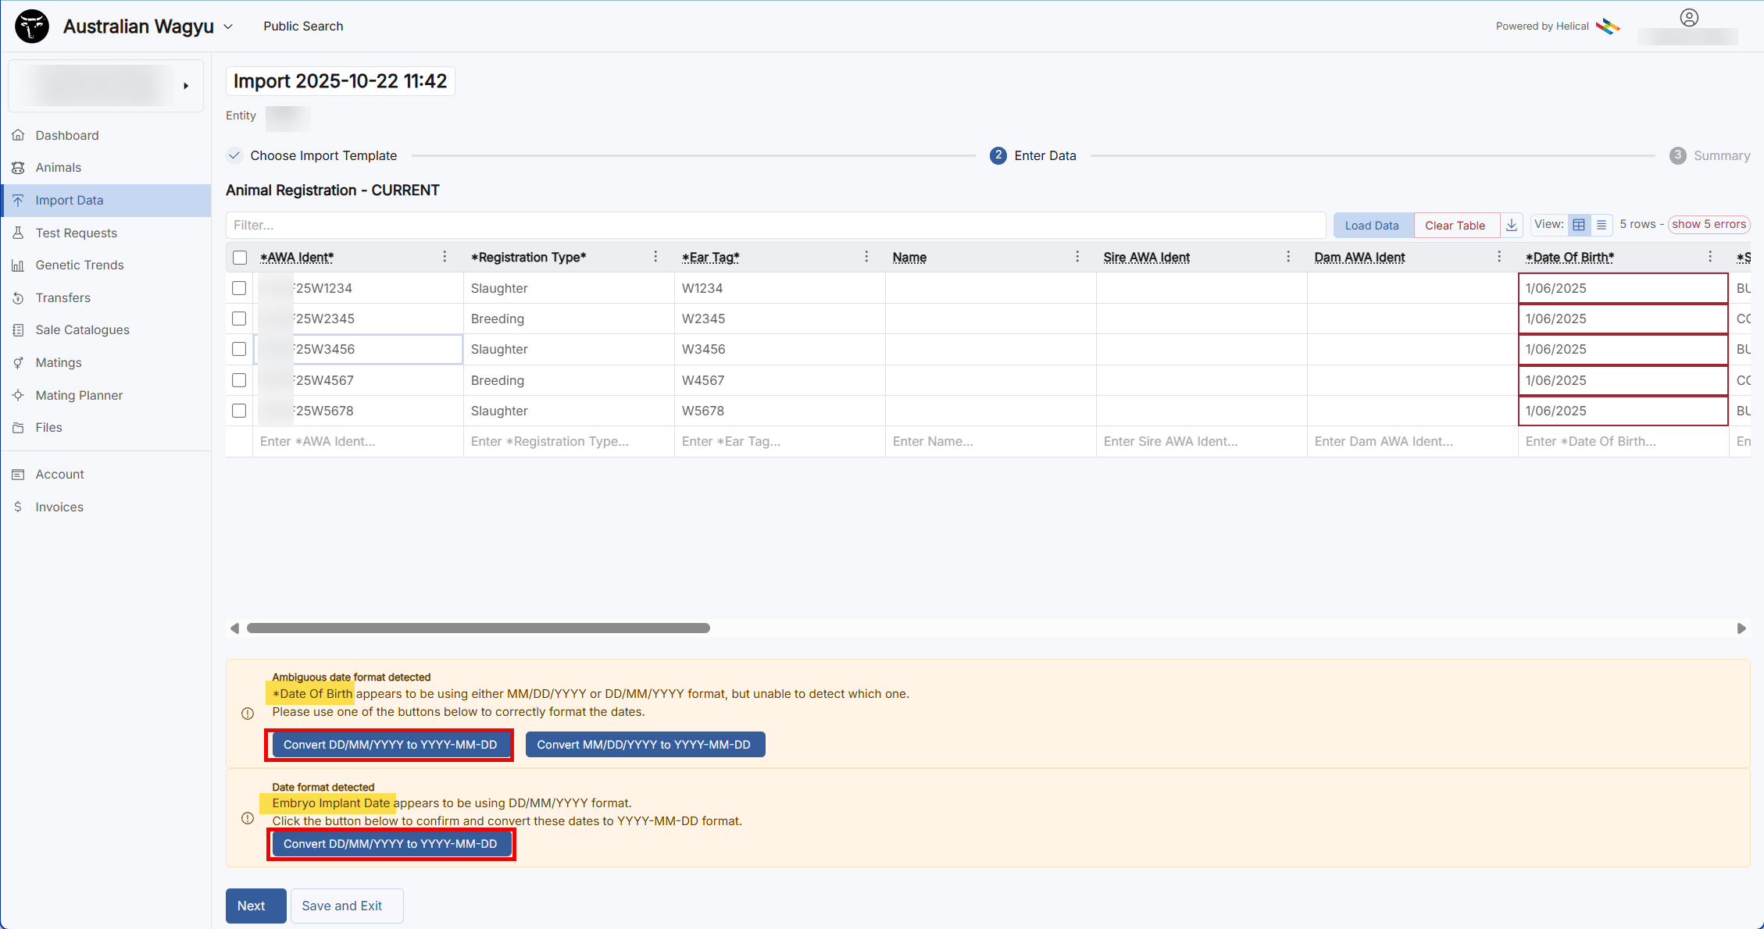This screenshot has height=929, width=1764.
Task: Click the scroll right arrow icon
Action: 1741,628
